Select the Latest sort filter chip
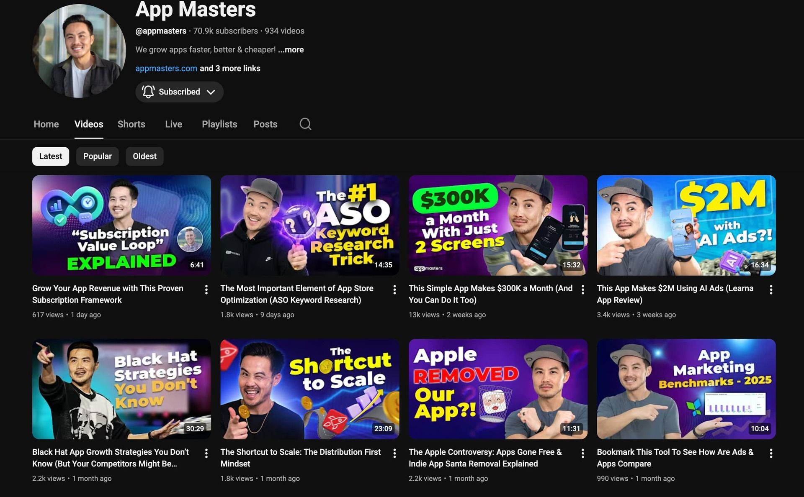Image resolution: width=804 pixels, height=497 pixels. pos(51,156)
